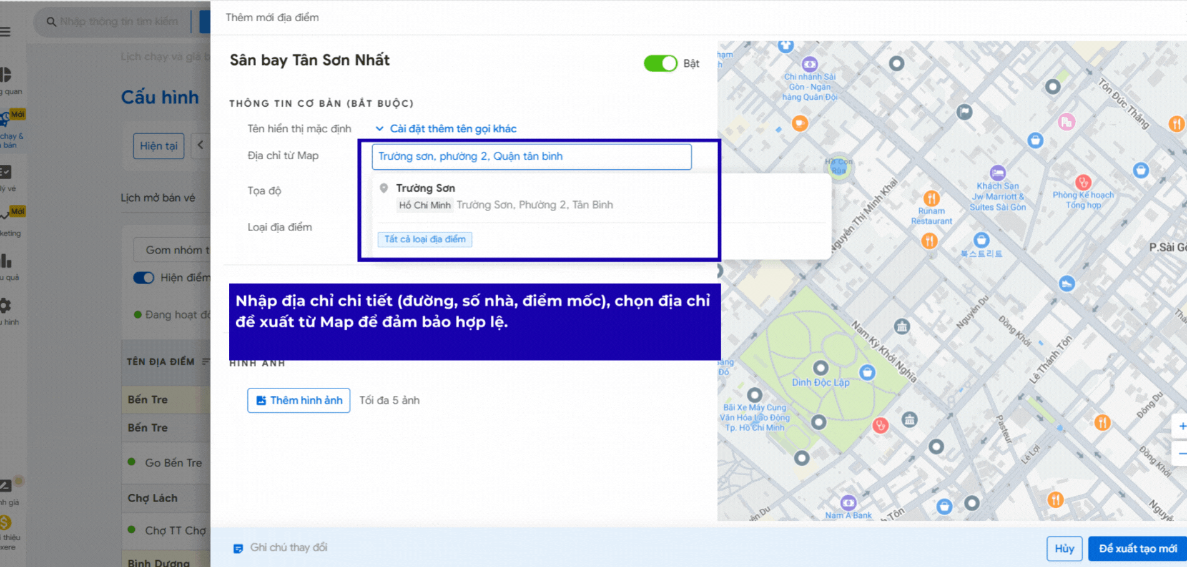Toggle off the Bật switch
This screenshot has width=1187, height=567.
pyautogui.click(x=660, y=64)
